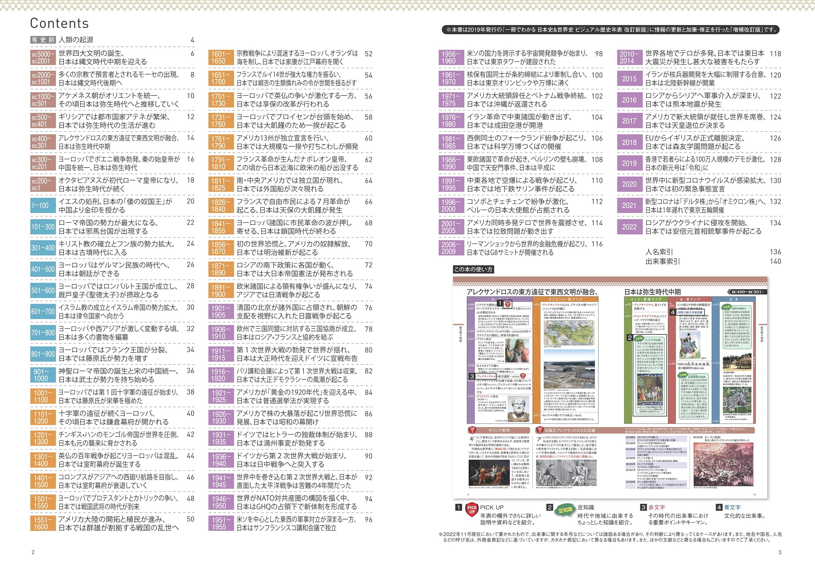Select entry オクタビアヌスが初代ローマ皇帝になり

[119, 184]
